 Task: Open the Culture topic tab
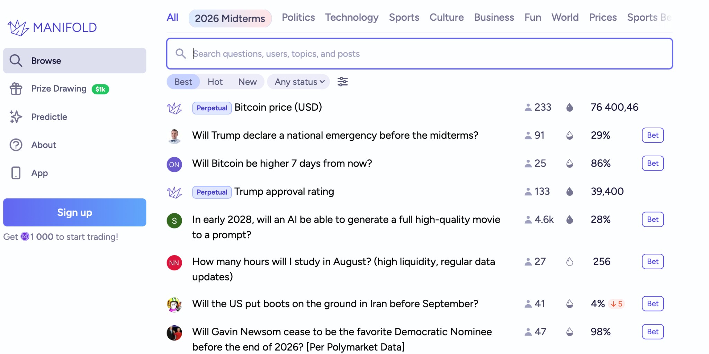tap(447, 17)
